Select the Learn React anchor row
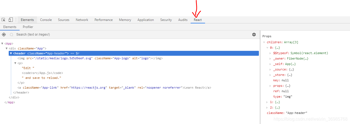This screenshot has height=124, width=350. (x=114, y=88)
